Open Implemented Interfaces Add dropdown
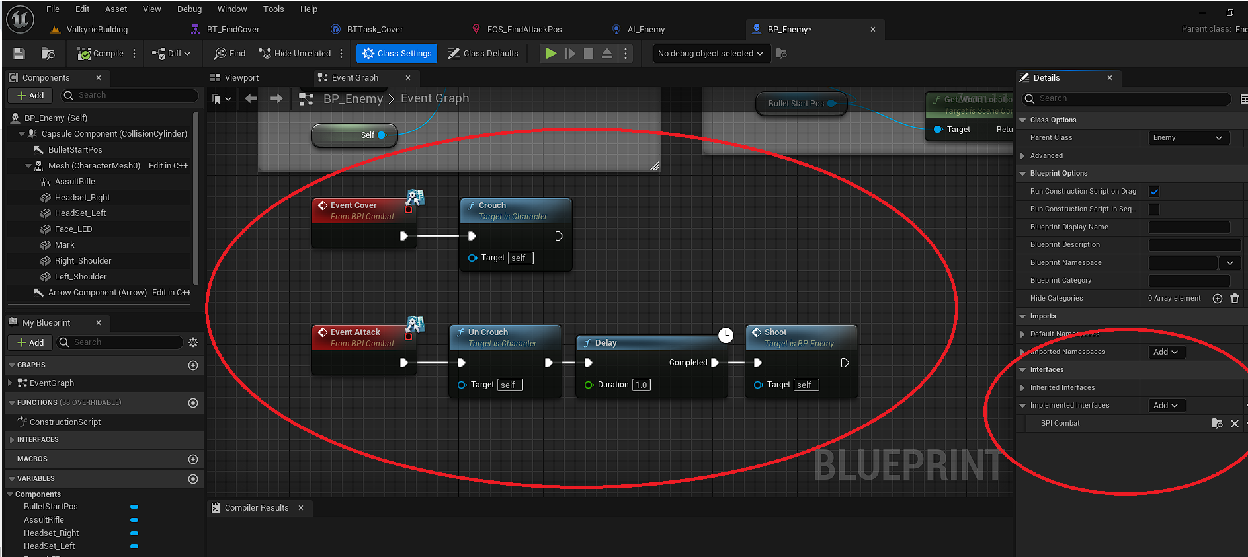Image resolution: width=1248 pixels, height=557 pixels. pyautogui.click(x=1167, y=406)
